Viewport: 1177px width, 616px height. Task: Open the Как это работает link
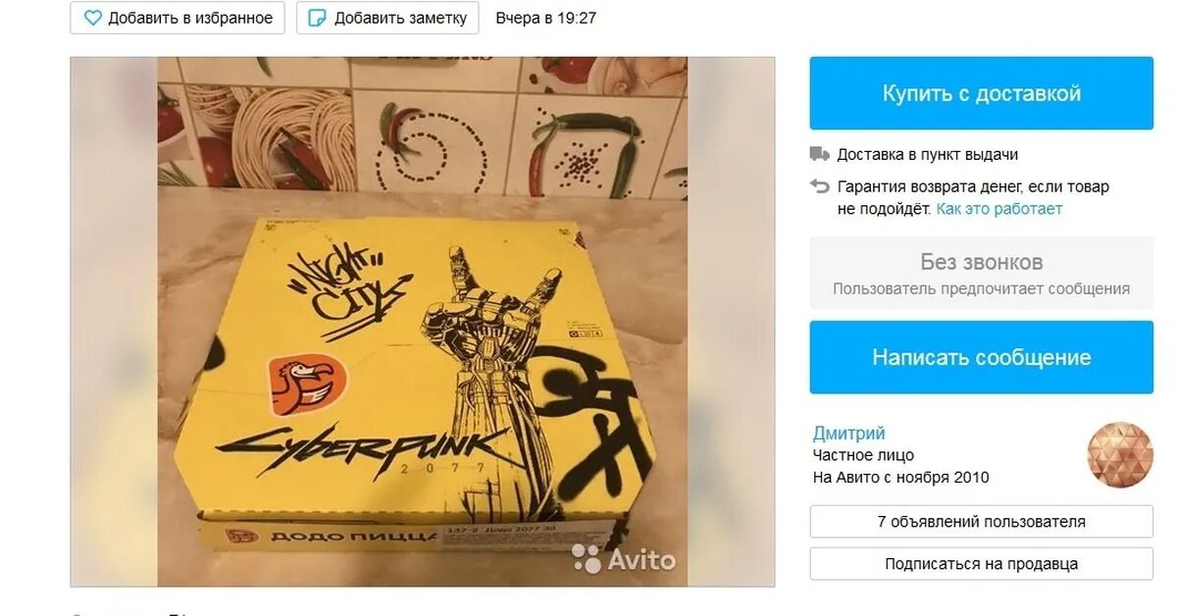pos(998,209)
